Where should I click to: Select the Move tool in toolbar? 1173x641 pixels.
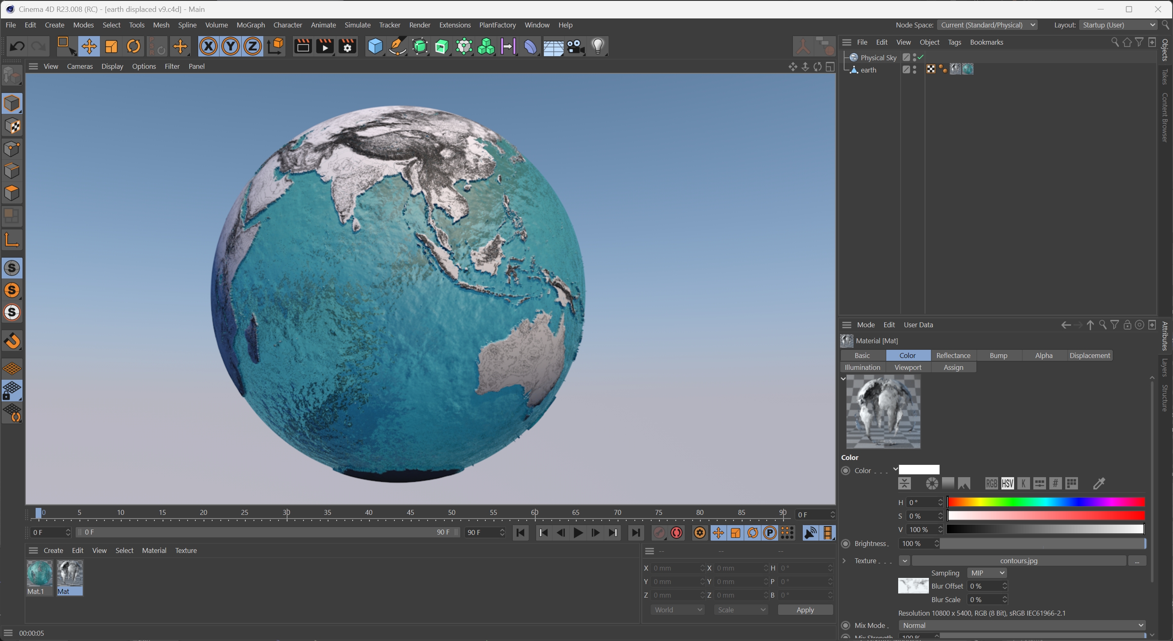pyautogui.click(x=89, y=46)
